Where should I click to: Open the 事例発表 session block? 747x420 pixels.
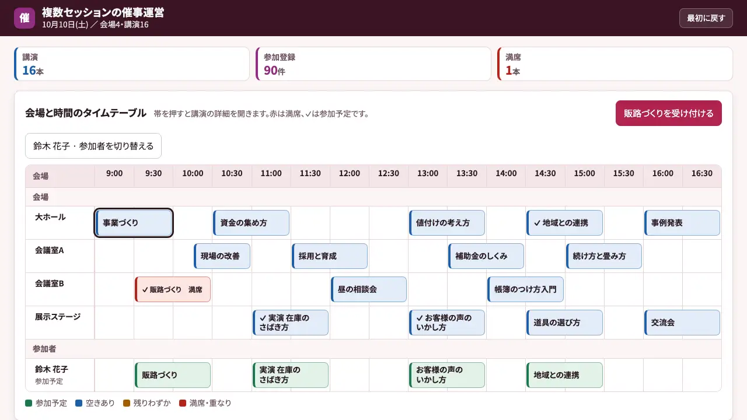(682, 223)
